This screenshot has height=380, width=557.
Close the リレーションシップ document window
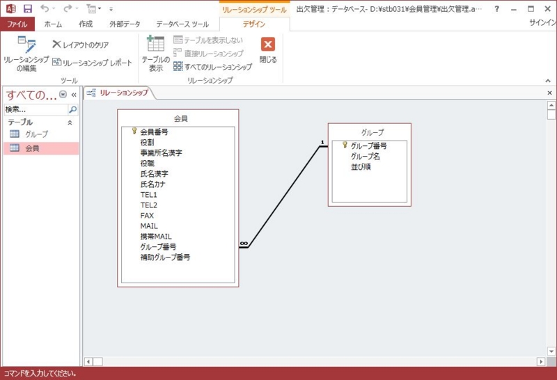[x=549, y=93]
